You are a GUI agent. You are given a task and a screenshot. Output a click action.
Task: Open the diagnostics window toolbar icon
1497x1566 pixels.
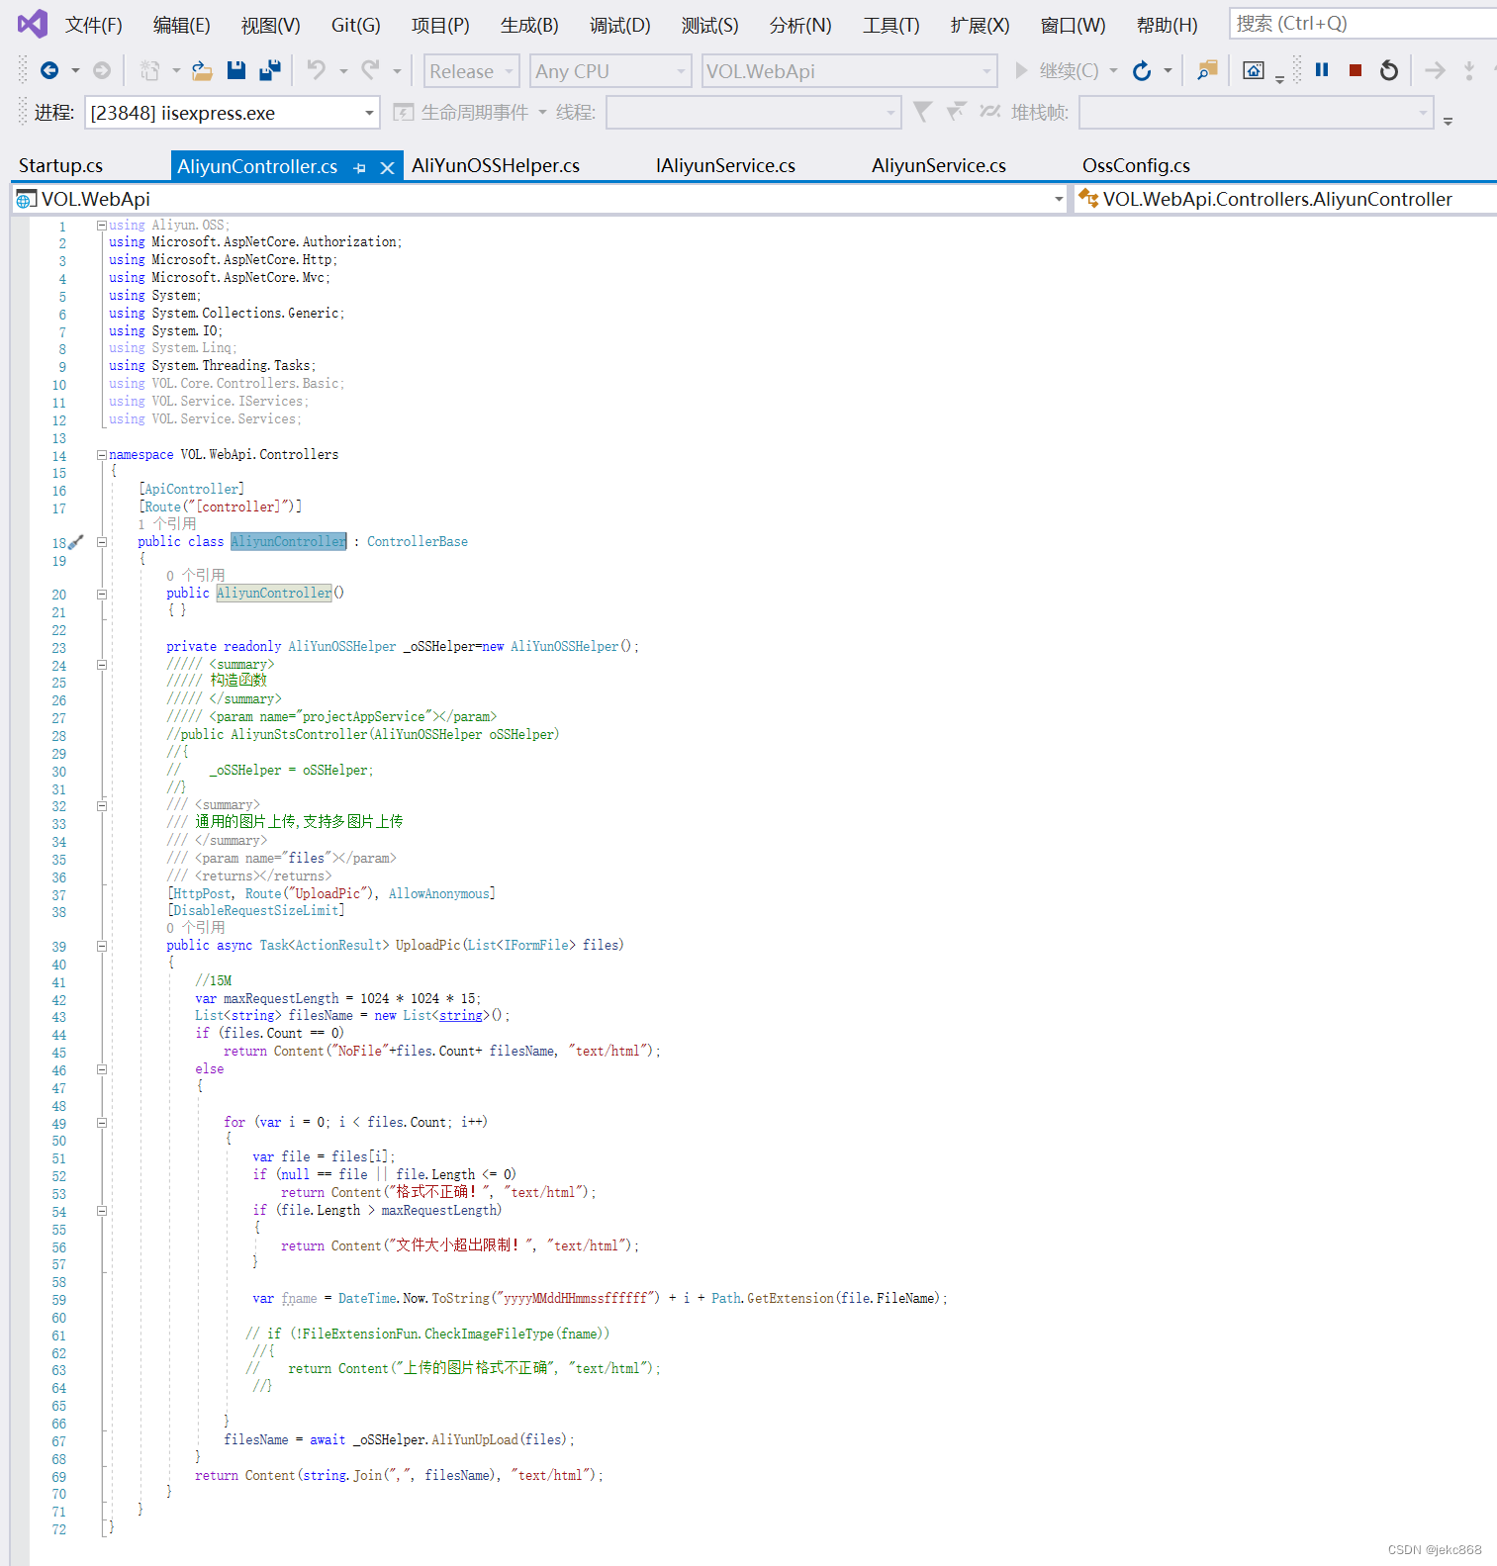click(1254, 70)
